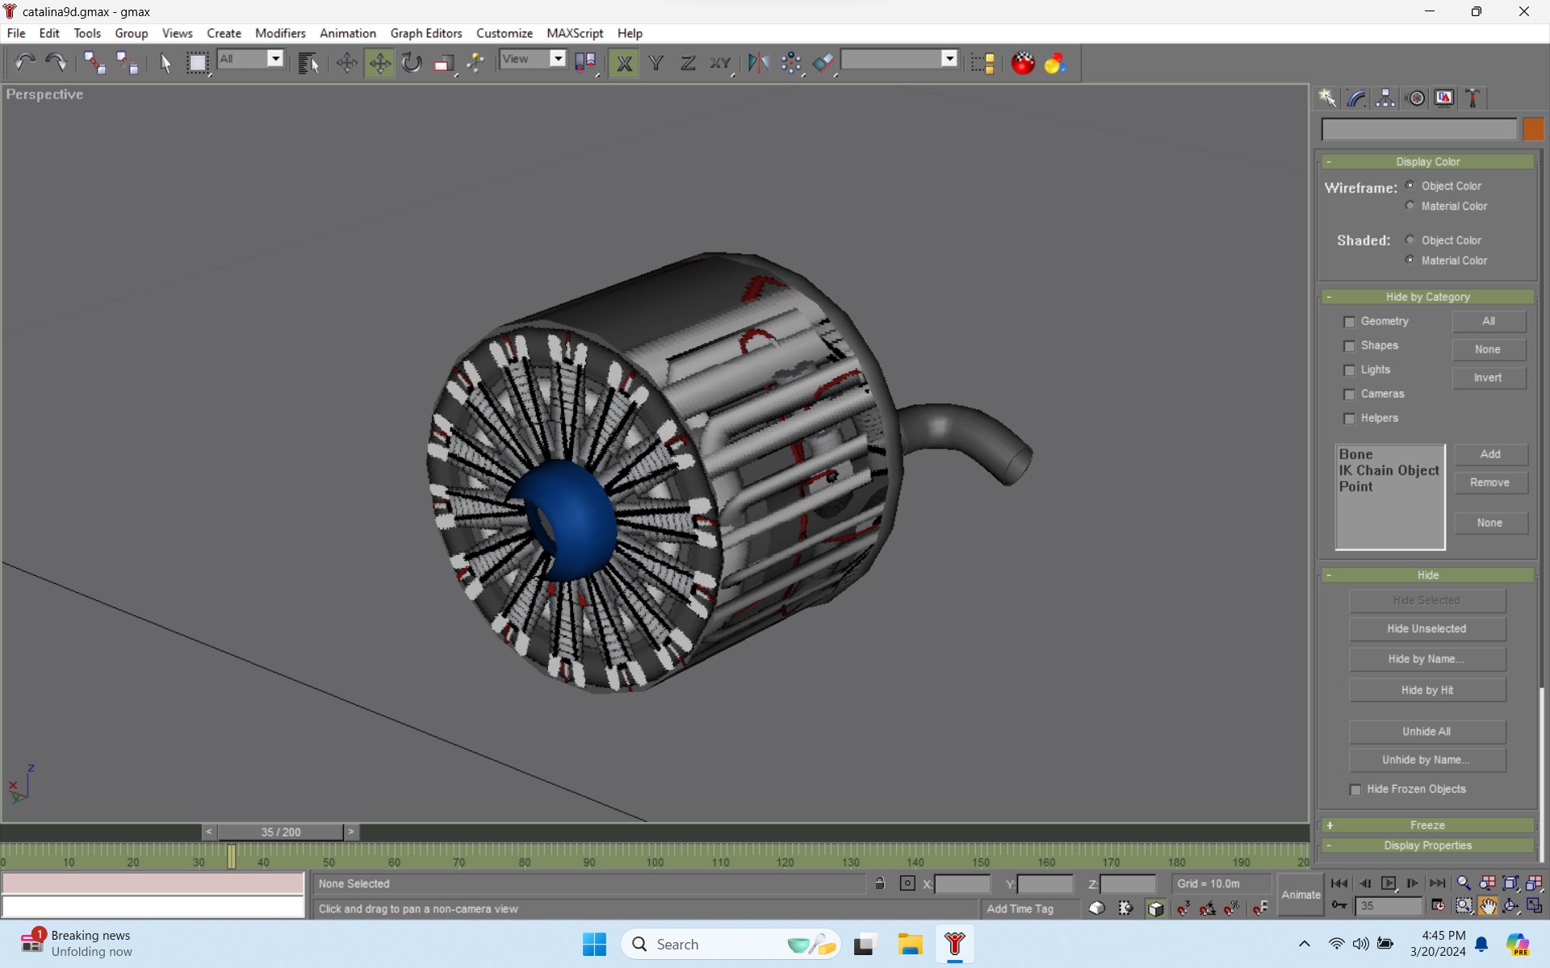This screenshot has height=968, width=1550.
Task: Open the Hierarchy panel tab icon
Action: click(x=1385, y=98)
